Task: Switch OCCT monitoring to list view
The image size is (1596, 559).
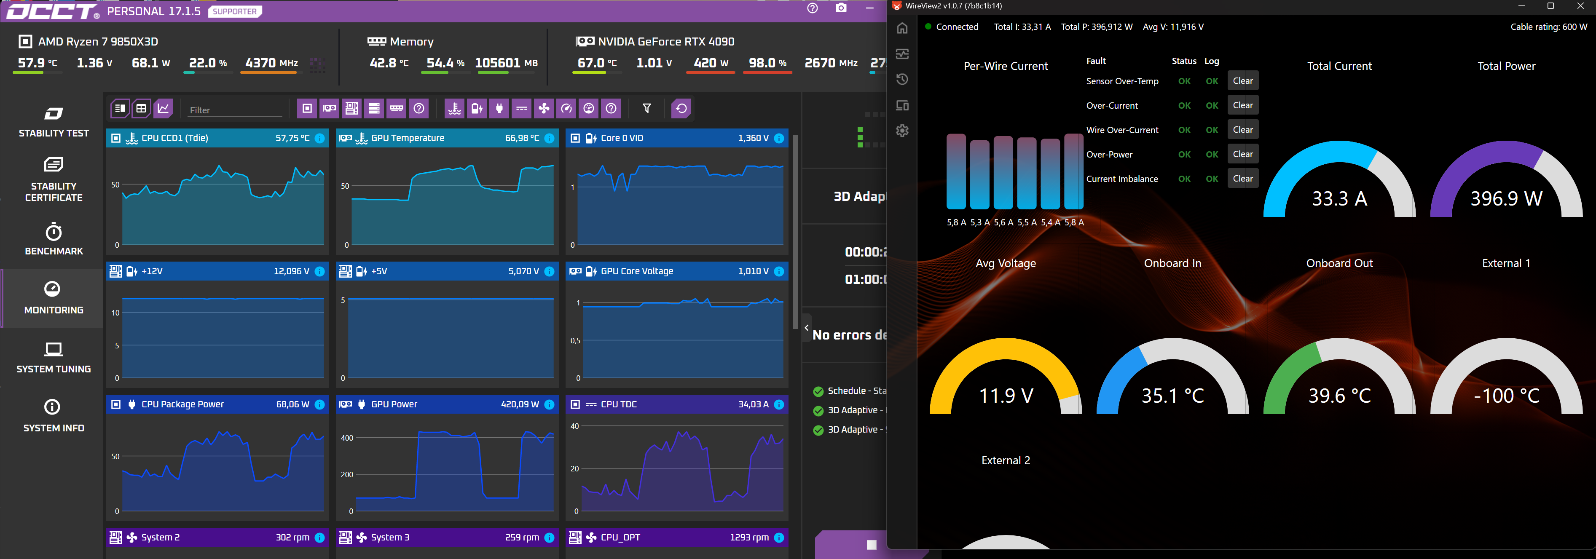Action: click(x=120, y=108)
